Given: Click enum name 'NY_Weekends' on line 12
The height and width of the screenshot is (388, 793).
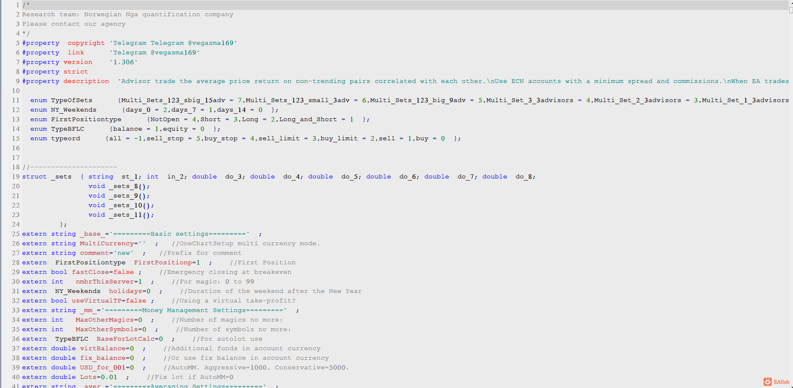Looking at the screenshot, I should tap(74, 110).
